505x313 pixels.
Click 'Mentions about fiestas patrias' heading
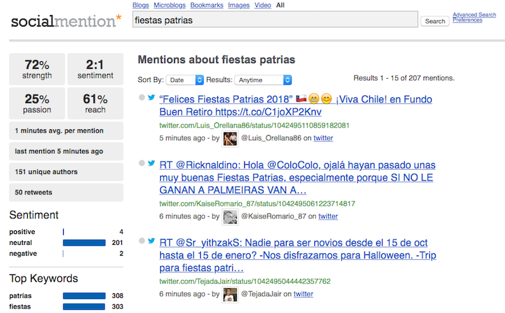point(217,59)
